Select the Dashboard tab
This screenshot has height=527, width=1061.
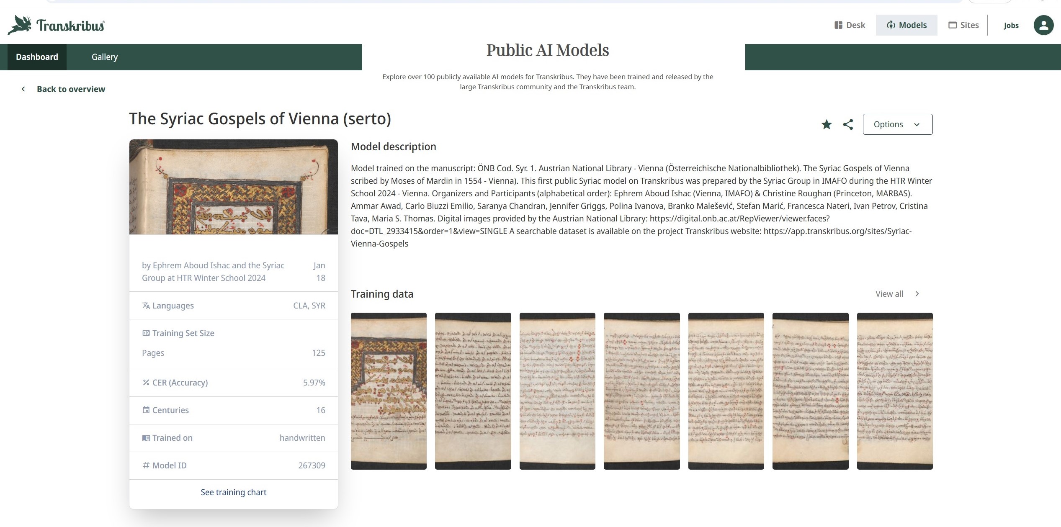[37, 57]
